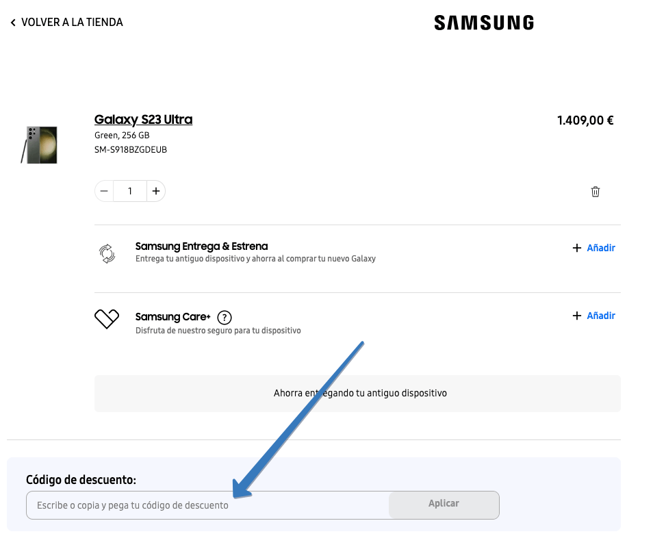Click the plus icon next to Añadir for Samsung Care+

click(x=576, y=316)
